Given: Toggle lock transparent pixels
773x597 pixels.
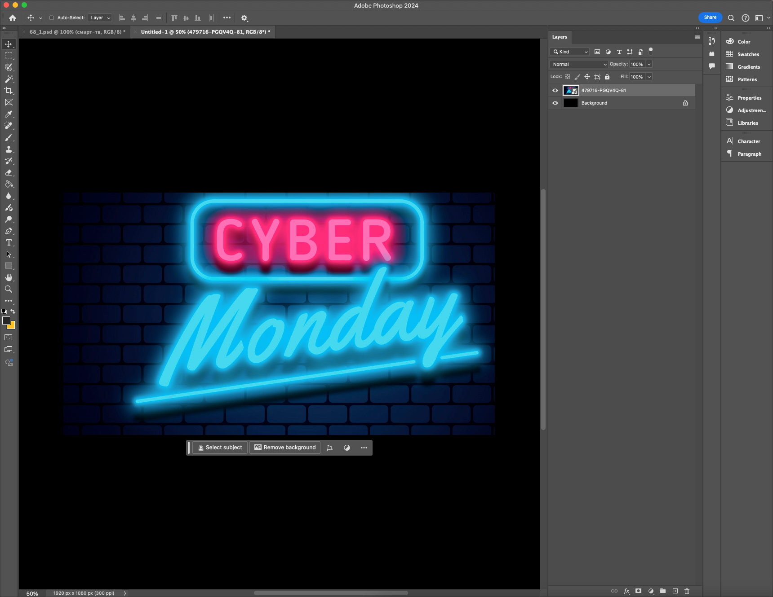Looking at the screenshot, I should point(568,77).
